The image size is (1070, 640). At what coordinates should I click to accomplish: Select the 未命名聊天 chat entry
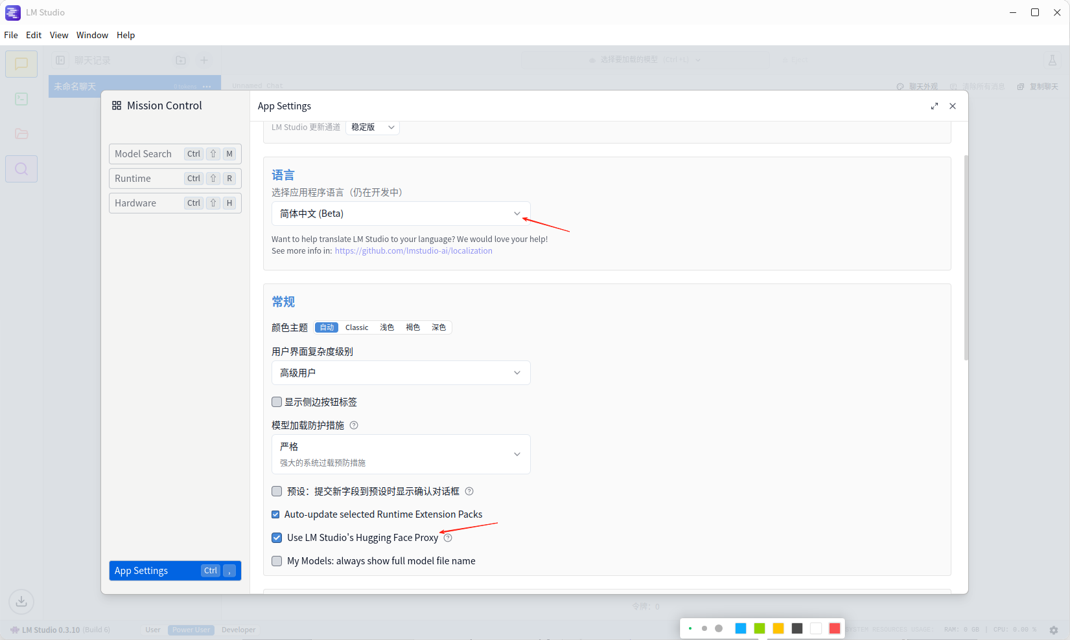[x=135, y=87]
